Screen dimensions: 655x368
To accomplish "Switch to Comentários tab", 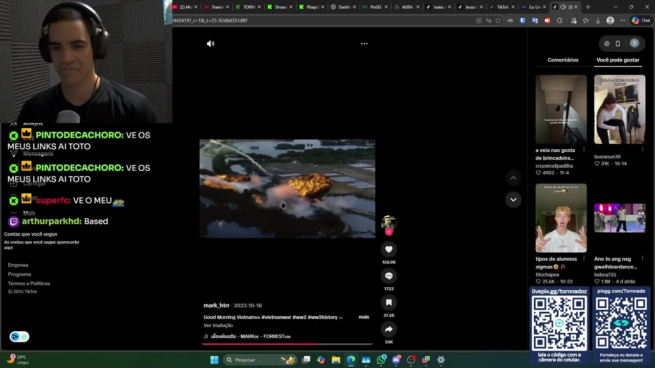I will coord(563,60).
